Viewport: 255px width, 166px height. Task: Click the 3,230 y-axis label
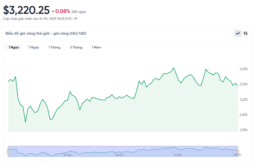[244, 69]
